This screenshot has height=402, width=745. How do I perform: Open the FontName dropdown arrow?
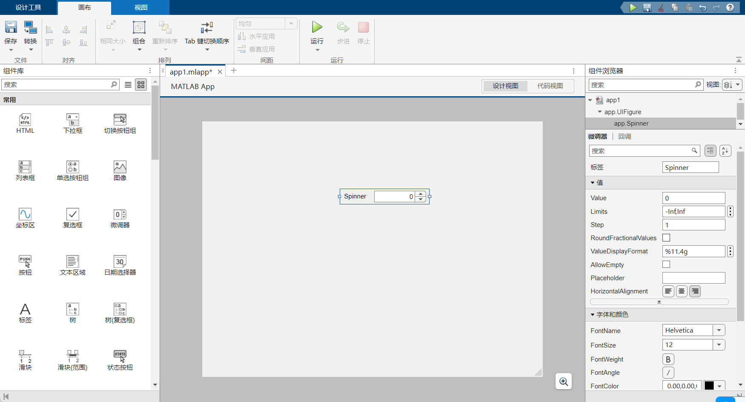(x=719, y=330)
